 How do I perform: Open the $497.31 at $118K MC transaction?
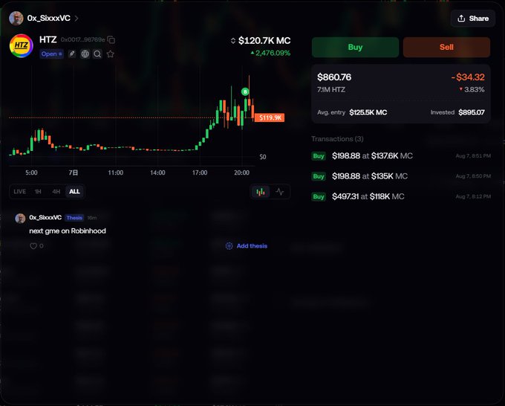click(x=401, y=196)
